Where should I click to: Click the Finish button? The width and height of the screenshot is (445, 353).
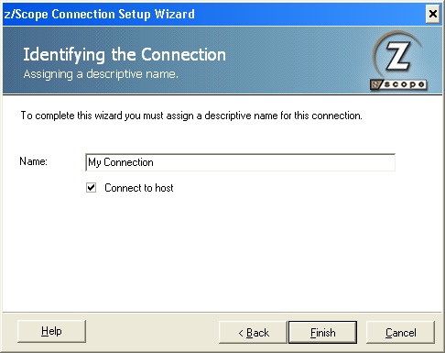tap(322, 332)
